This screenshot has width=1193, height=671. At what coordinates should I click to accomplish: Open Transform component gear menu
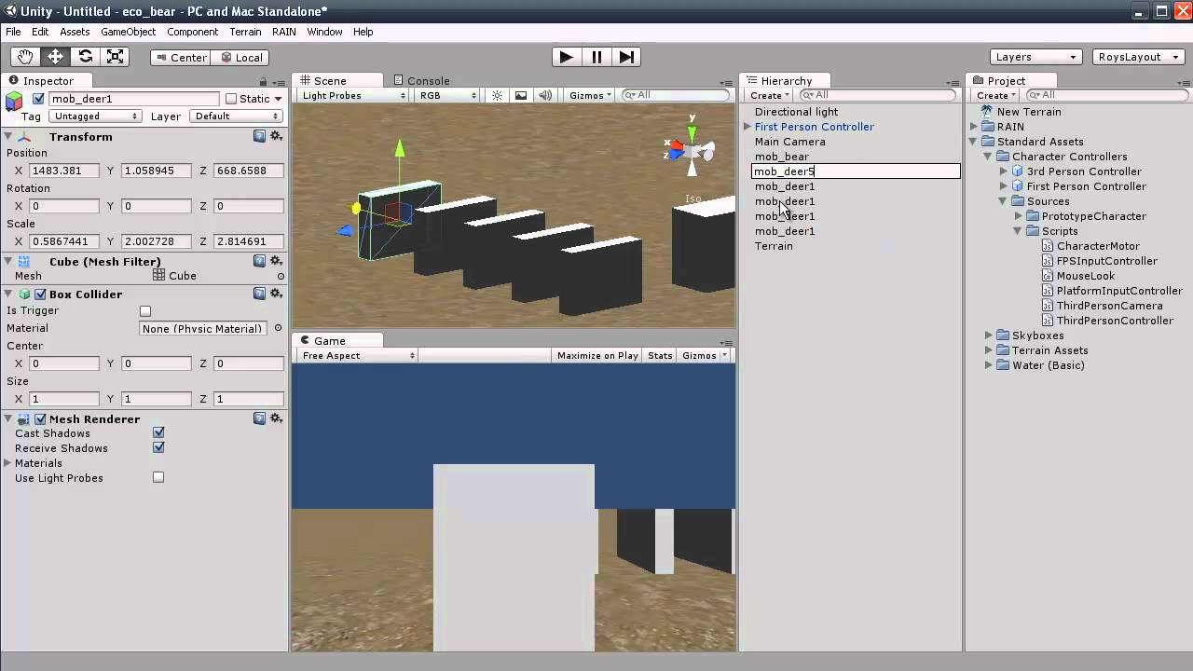pyautogui.click(x=276, y=136)
